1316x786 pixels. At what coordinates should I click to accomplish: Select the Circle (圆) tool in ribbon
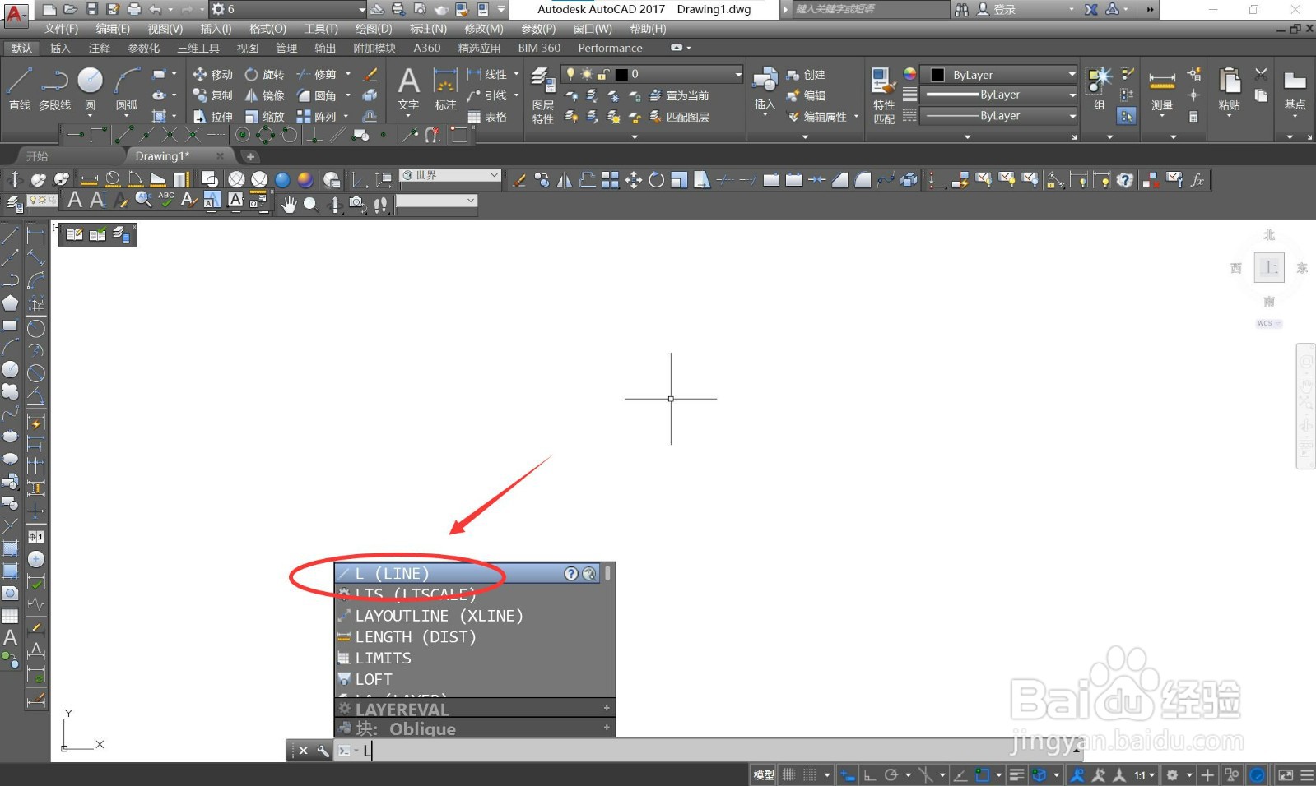90,89
